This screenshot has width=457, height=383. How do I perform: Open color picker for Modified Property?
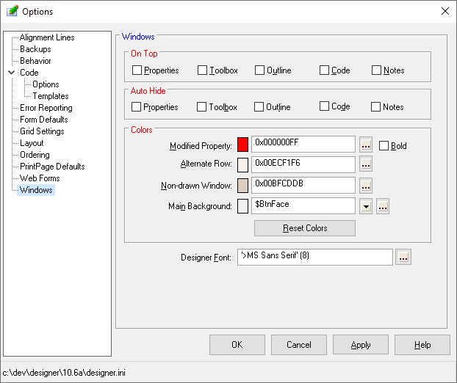366,145
